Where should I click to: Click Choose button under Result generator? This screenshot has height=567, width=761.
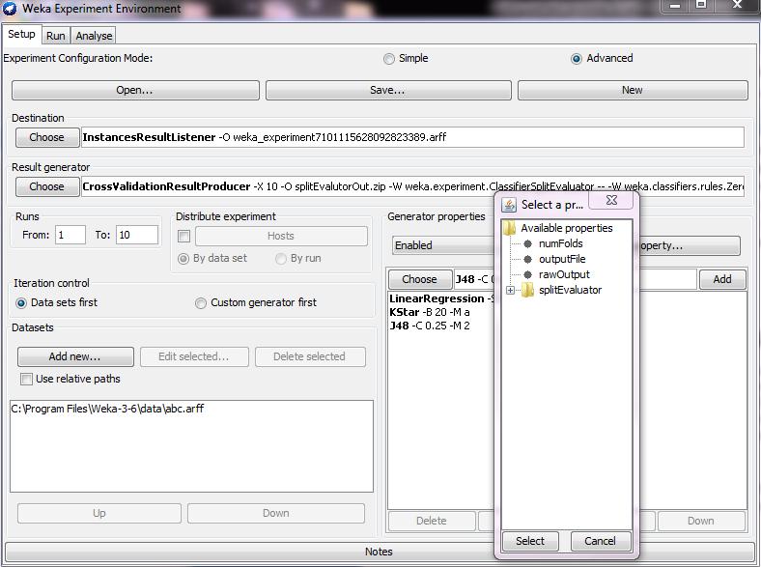click(47, 186)
